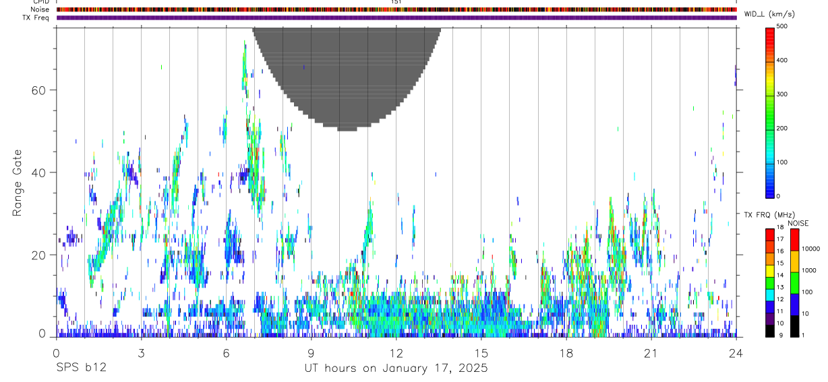Click the multicolored Noise strip bar
Viewport: 828px width, 382px height.
pos(396,9)
